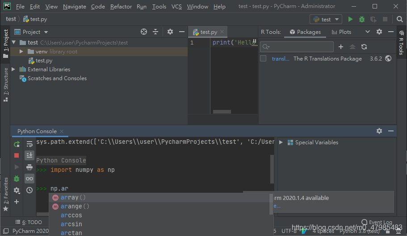Screen dimensions: 407x236
Task: Select test.py in Project tree
Action: pyautogui.click(x=41, y=61)
